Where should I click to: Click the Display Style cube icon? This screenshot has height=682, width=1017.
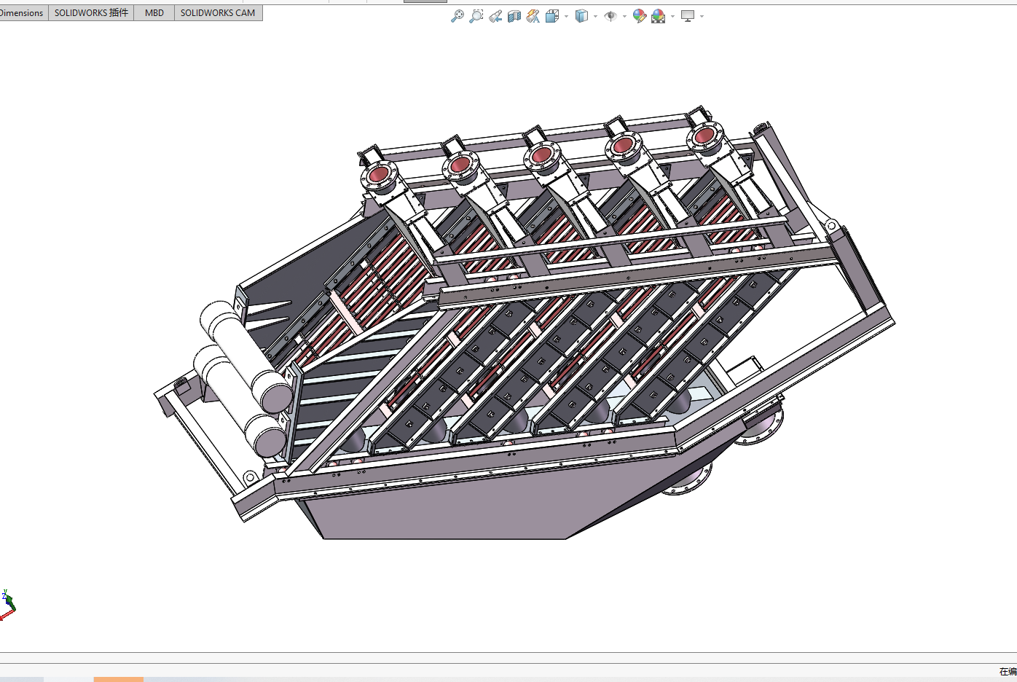581,16
